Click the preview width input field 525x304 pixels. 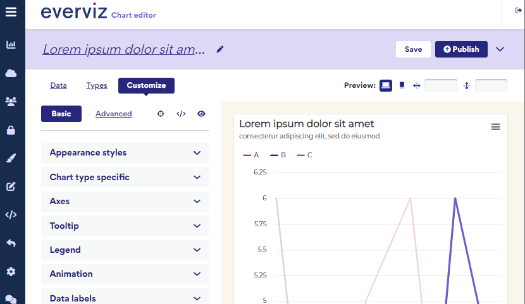(x=441, y=85)
